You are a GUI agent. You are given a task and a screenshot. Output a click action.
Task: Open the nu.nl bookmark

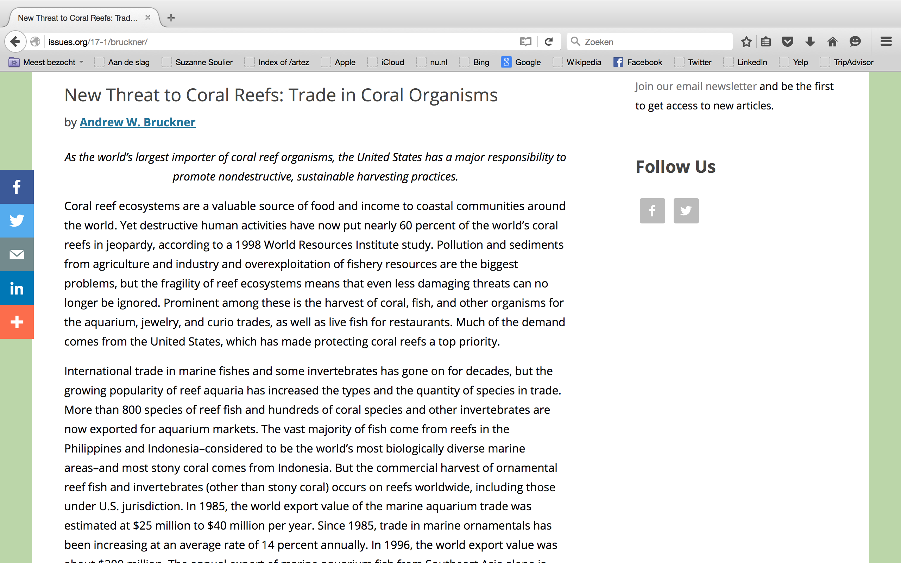(432, 62)
